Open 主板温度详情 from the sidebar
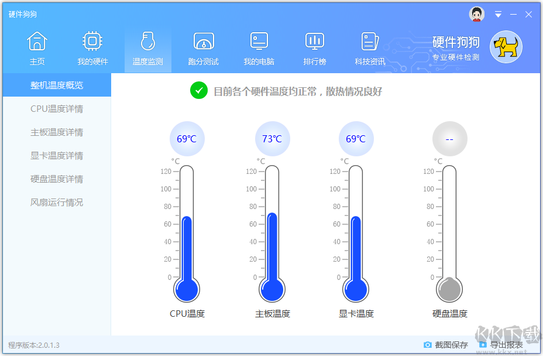Viewport: 543px width, 356px height. point(56,132)
